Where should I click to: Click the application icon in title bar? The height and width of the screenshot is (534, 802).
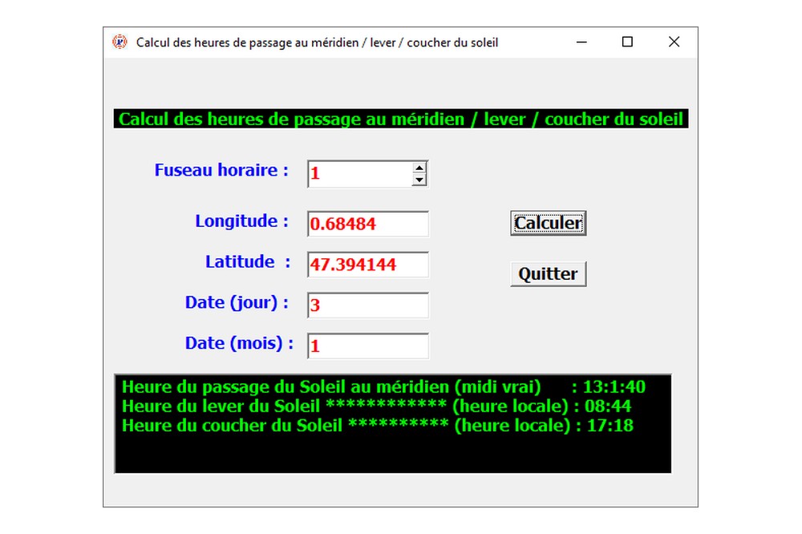tap(119, 42)
